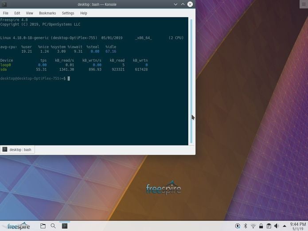The image size is (308, 231).
Task: Open the Settings menu
Action: coord(68,13)
